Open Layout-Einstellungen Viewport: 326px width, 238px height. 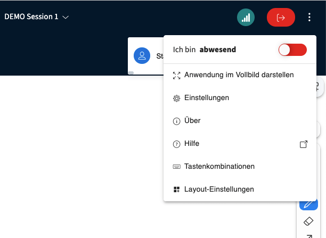(219, 190)
